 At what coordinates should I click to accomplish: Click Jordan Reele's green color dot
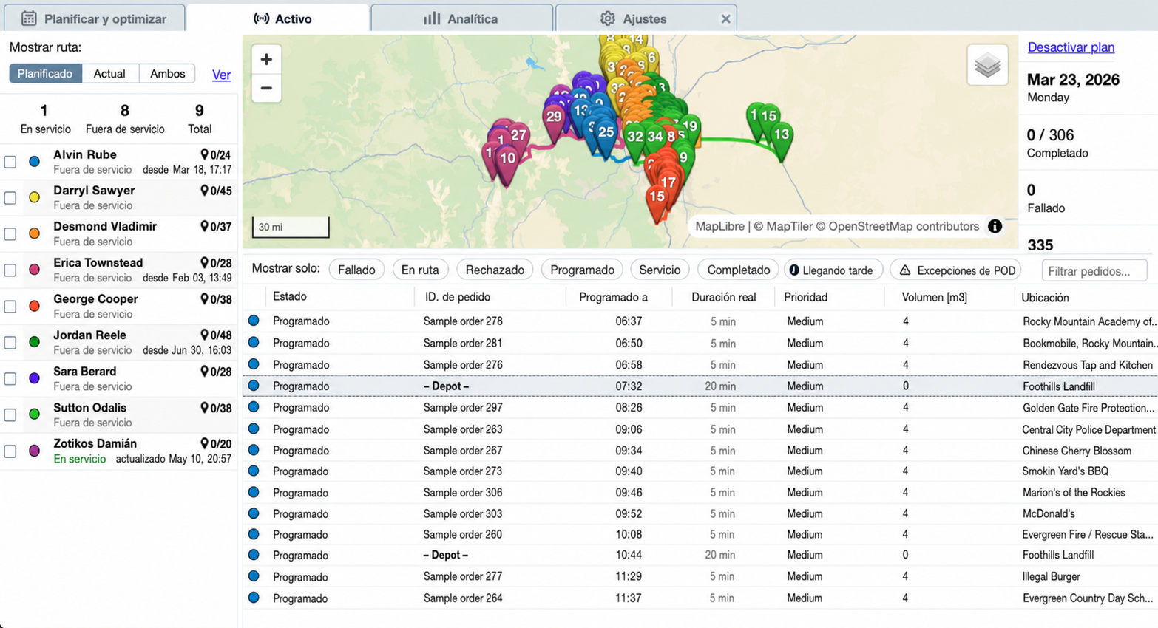tap(34, 342)
